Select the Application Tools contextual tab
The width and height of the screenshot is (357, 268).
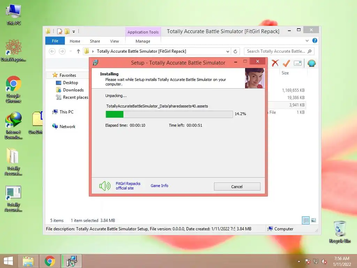click(x=143, y=32)
